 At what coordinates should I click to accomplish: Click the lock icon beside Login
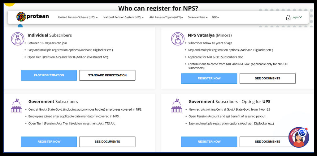(288, 18)
